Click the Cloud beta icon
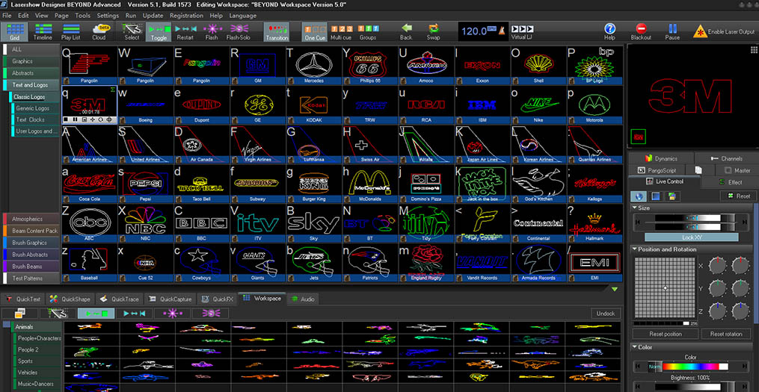The width and height of the screenshot is (759, 392). point(99,31)
